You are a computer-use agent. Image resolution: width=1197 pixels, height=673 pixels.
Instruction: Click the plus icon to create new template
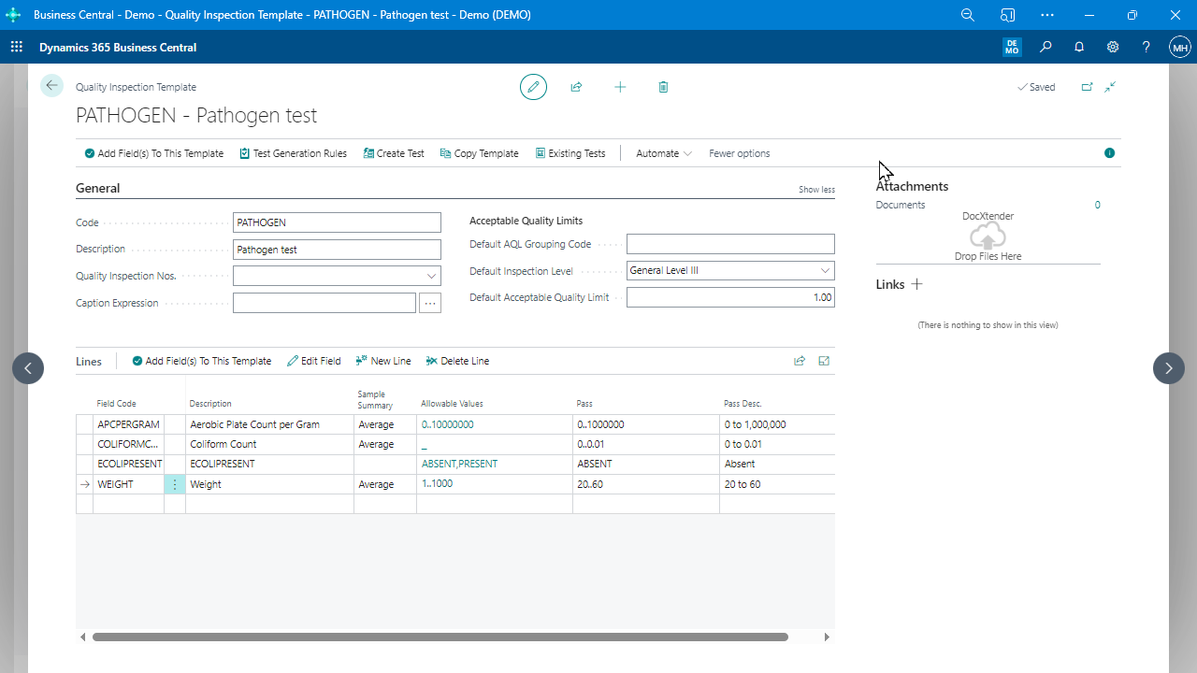pyautogui.click(x=620, y=87)
